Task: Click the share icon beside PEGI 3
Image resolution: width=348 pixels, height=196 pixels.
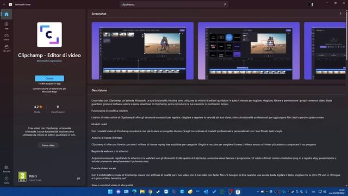Action: 78,179
